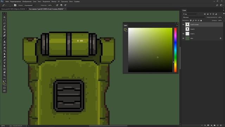Select the Clone Stamp tool
Viewport: 225px width, 127px height.
(x=5, y=42)
